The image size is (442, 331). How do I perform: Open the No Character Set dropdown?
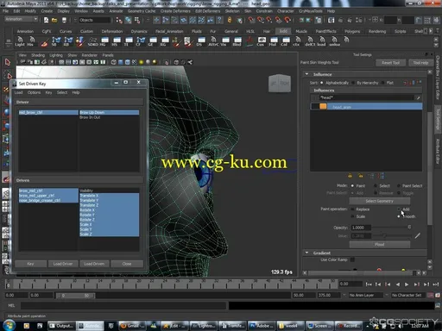tap(408, 295)
